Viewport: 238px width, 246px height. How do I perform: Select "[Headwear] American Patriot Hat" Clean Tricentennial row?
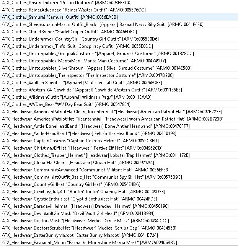(119, 112)
